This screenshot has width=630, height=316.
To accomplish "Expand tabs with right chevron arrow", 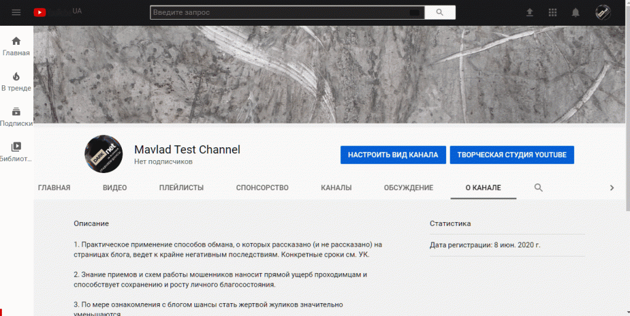I will 612,188.
